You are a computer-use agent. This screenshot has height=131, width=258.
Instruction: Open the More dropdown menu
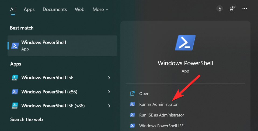tap(100, 9)
